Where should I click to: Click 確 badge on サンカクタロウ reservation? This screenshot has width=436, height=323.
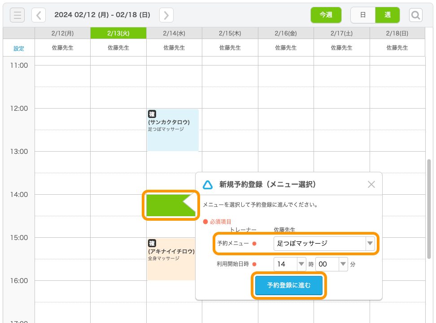point(152,114)
